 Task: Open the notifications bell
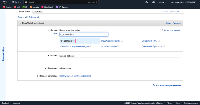coord(146,2)
